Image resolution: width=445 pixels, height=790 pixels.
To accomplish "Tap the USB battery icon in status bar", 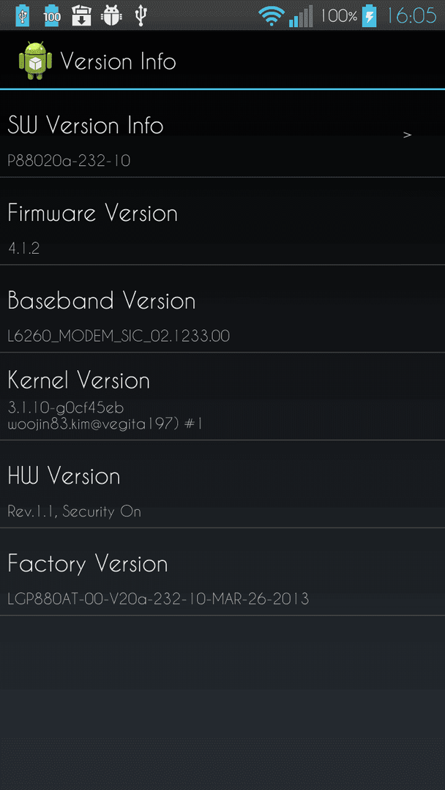I will [22, 15].
